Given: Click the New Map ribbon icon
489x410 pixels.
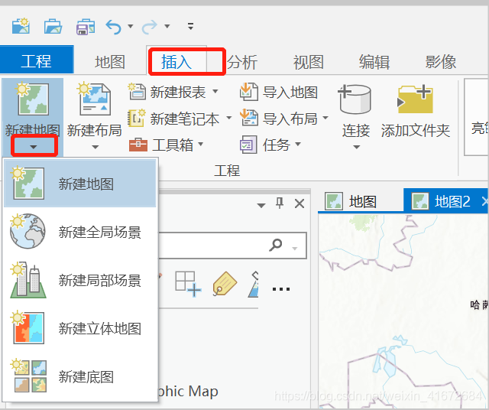Looking at the screenshot, I should point(33,101).
